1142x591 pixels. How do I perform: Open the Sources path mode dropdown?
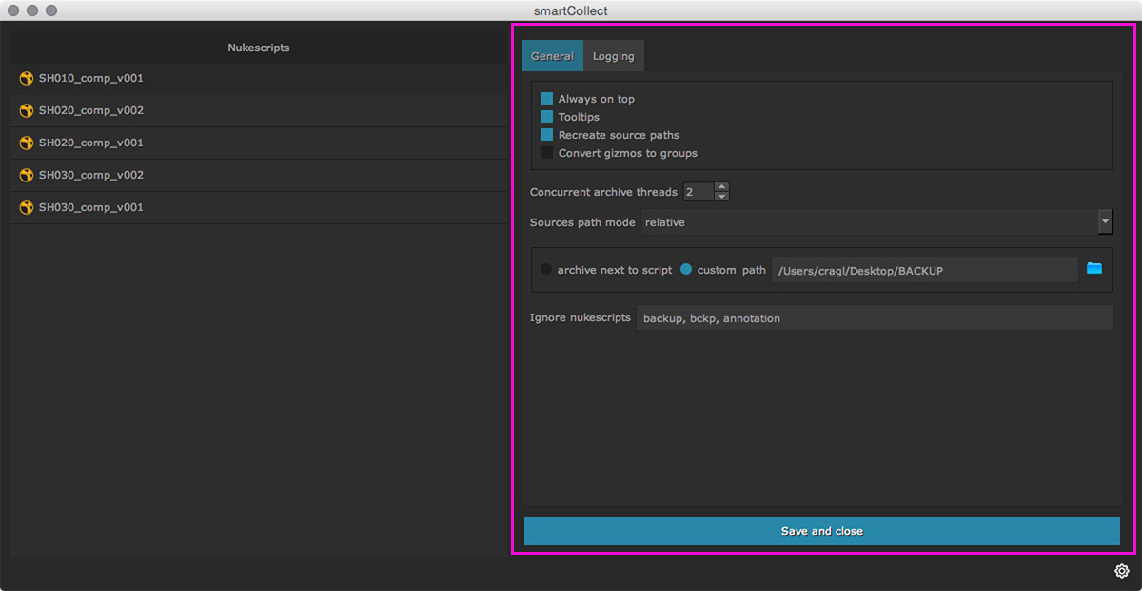coord(1105,222)
